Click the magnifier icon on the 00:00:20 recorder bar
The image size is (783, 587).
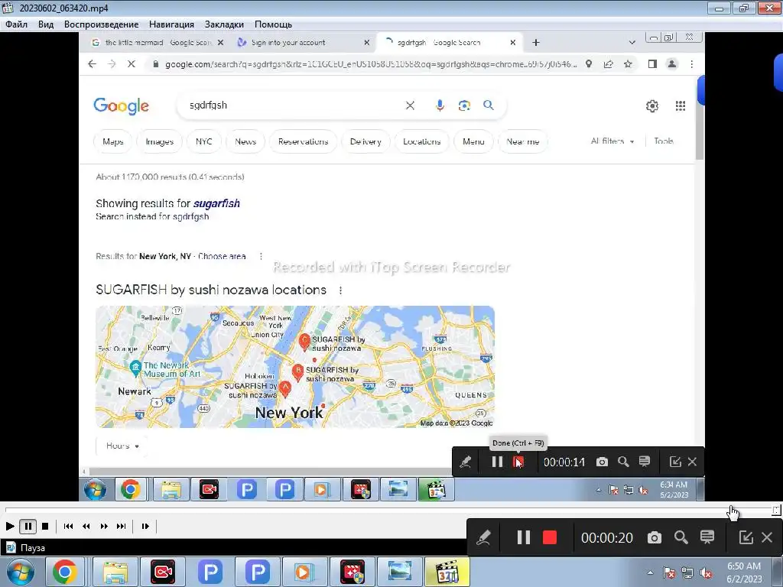tap(681, 537)
